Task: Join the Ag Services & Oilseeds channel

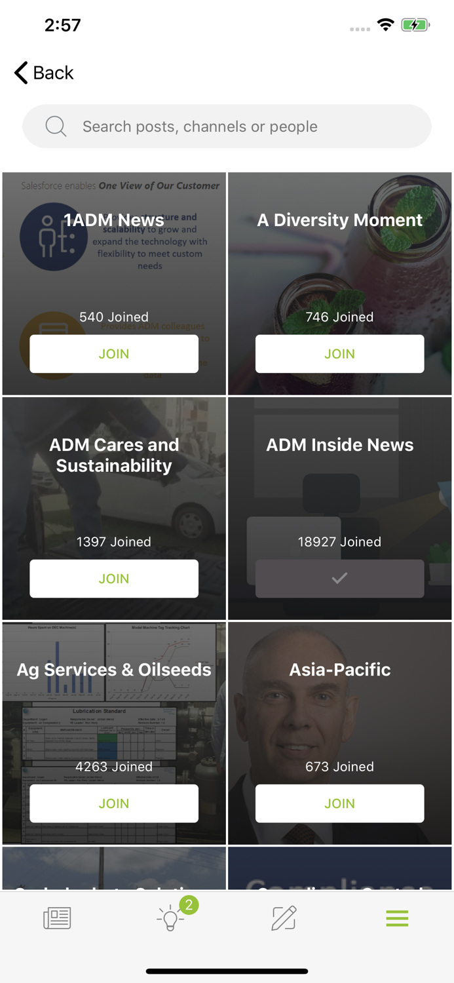Action: pos(113,803)
